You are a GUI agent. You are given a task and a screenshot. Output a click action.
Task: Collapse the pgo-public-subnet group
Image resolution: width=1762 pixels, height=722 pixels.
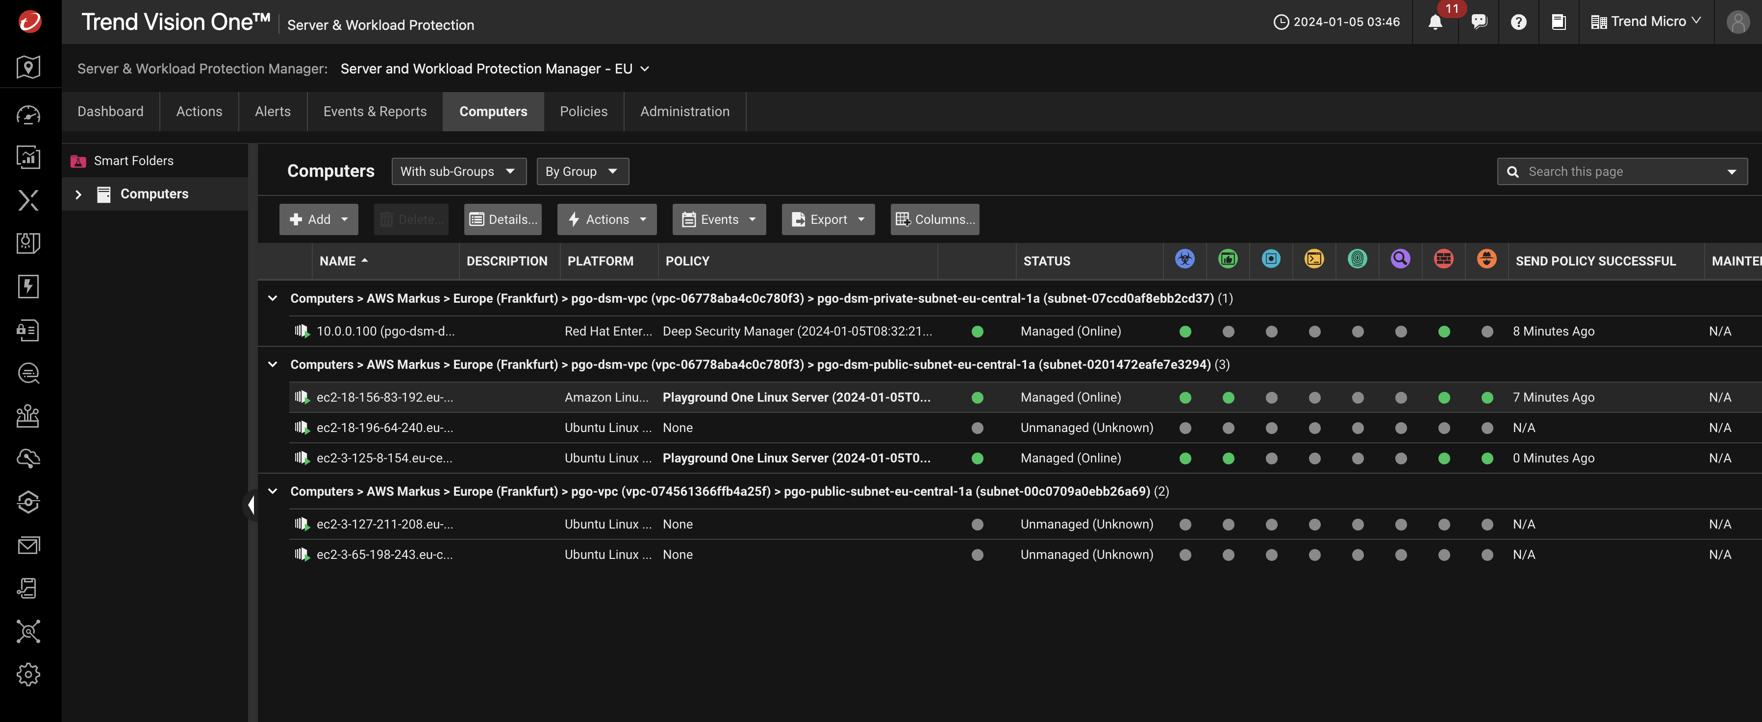click(273, 491)
